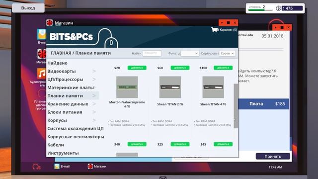The height and width of the screenshot is (179, 318).
Task: Open the Сортировать dropdown
Action: point(227,53)
